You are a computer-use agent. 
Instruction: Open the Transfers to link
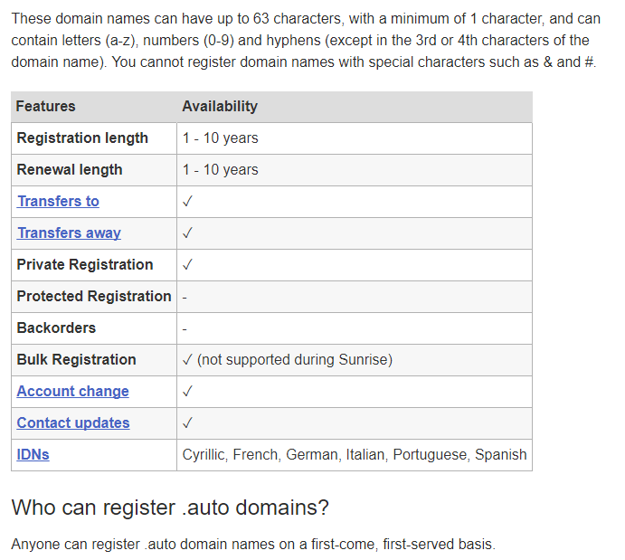click(x=58, y=201)
